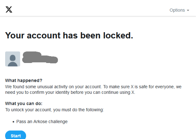
Task: Click the X logo in the header
Action: point(9,10)
